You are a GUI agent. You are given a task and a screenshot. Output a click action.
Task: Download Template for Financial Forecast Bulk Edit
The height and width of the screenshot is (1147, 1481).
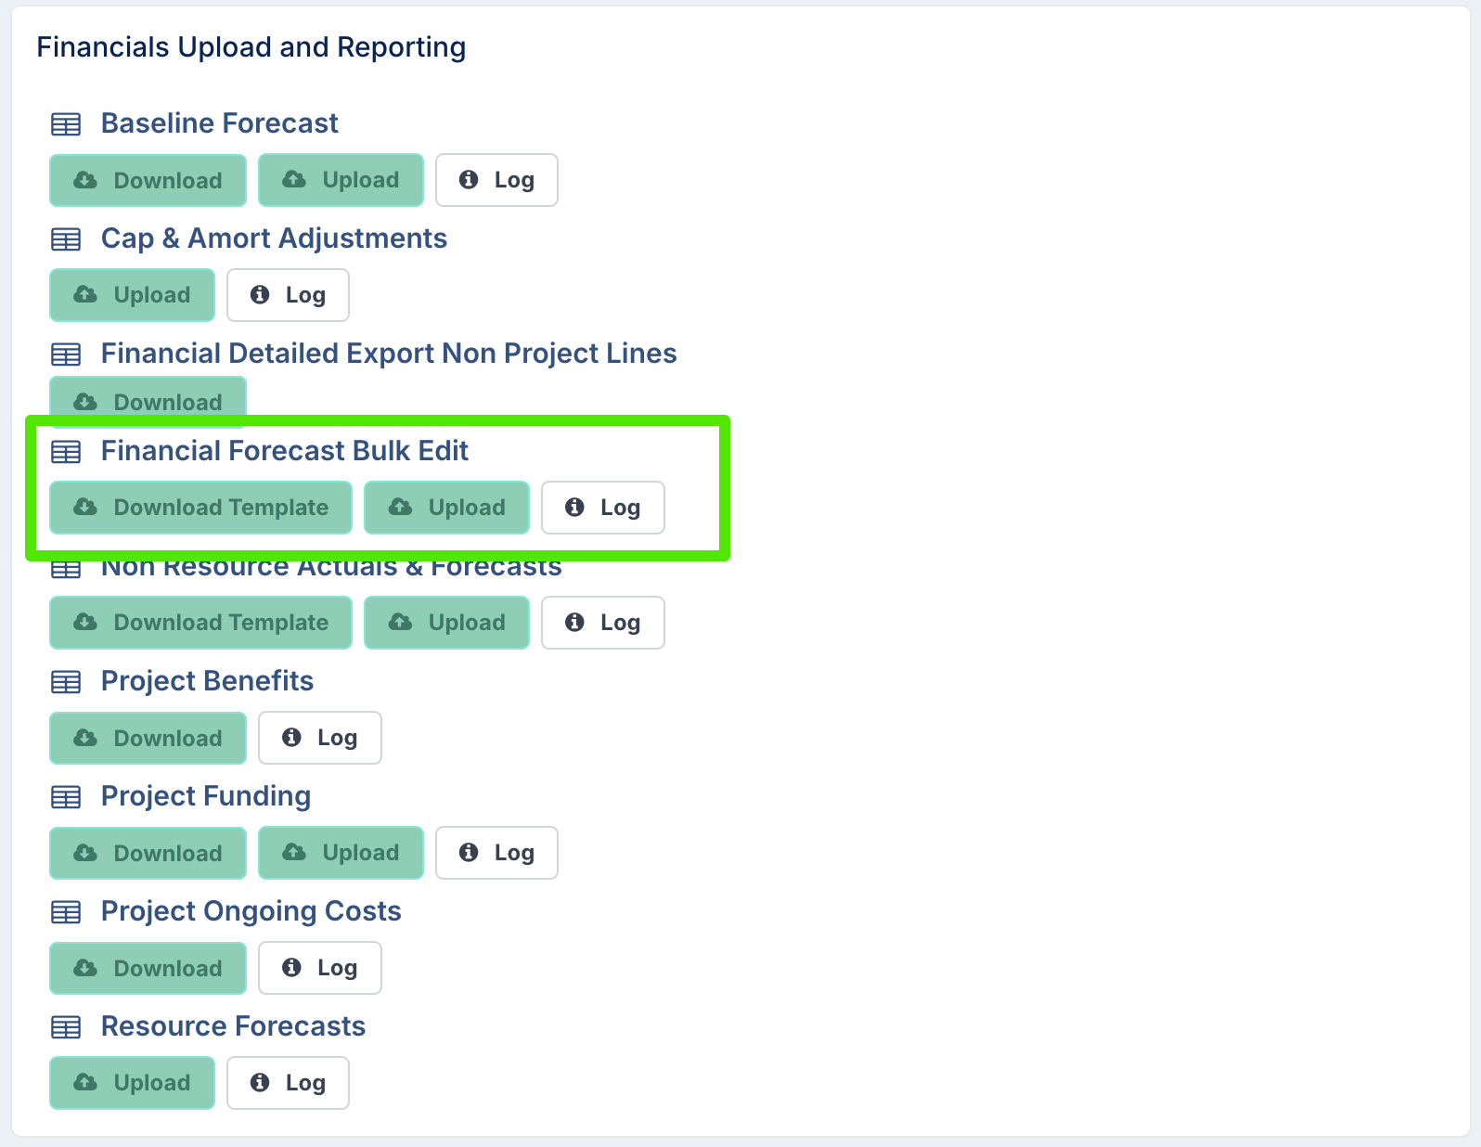200,508
